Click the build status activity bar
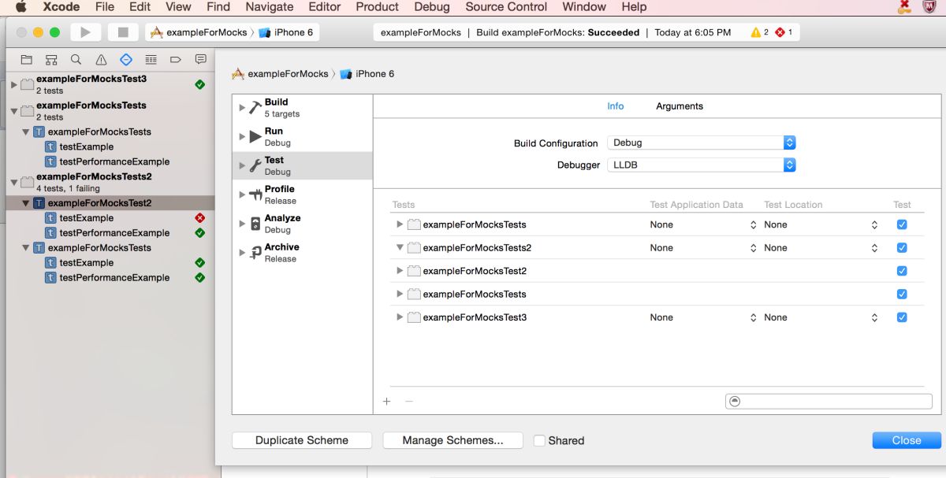The height and width of the screenshot is (478, 946). [587, 32]
